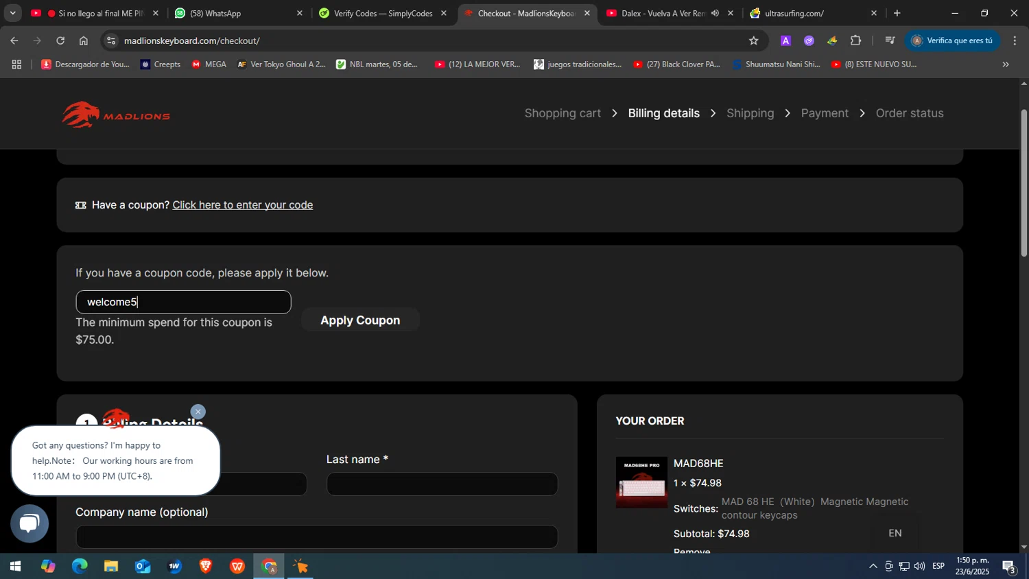The height and width of the screenshot is (579, 1029).
Task: Switch to the first YouTube tab
Action: tap(95, 13)
